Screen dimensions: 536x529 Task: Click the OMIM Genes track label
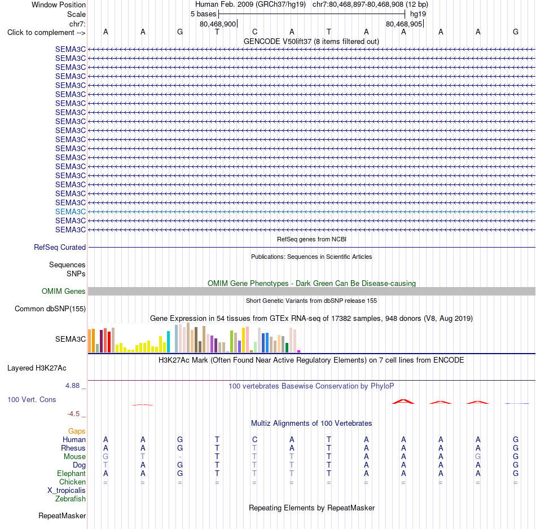pyautogui.click(x=64, y=292)
